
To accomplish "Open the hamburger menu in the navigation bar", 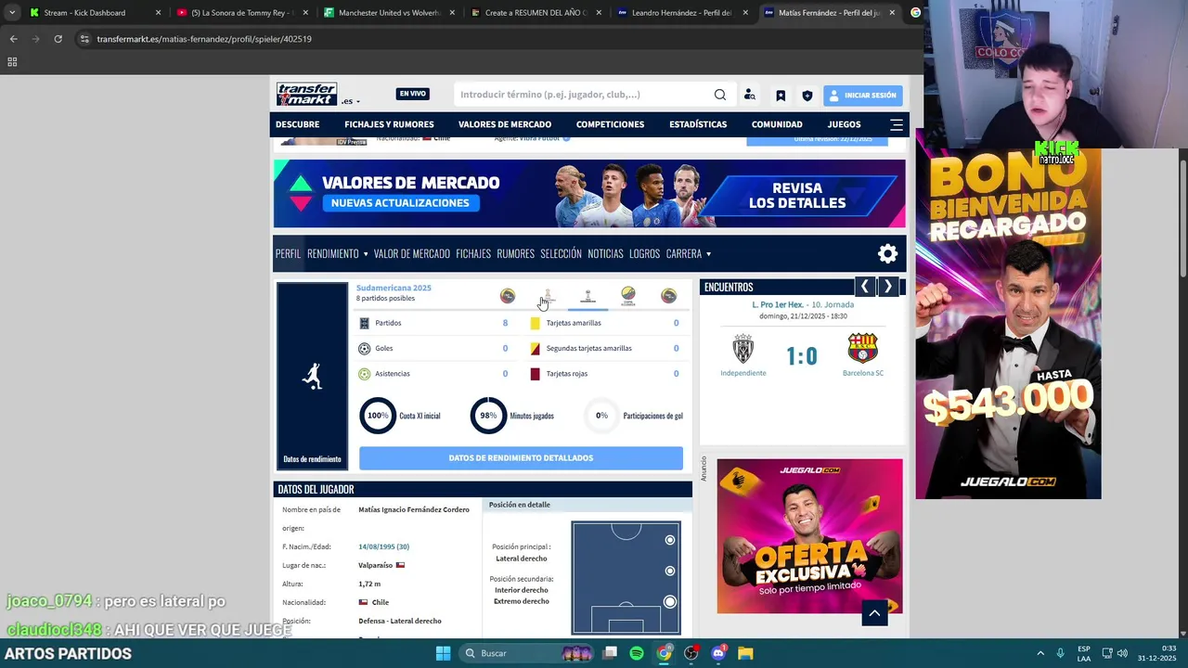I will pos(897,124).
